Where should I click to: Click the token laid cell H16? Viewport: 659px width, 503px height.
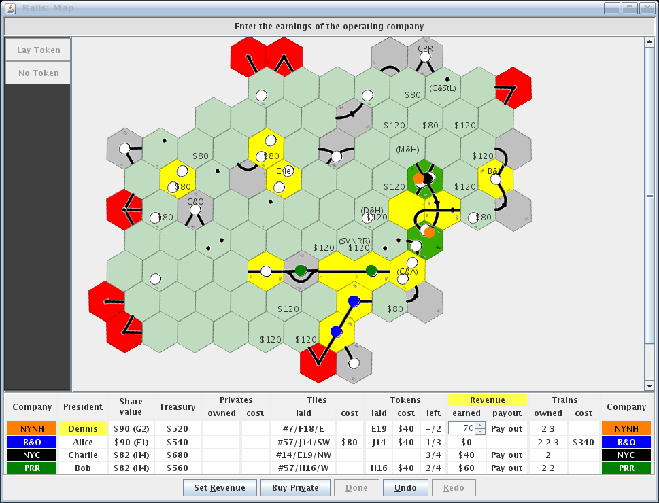coord(379,468)
